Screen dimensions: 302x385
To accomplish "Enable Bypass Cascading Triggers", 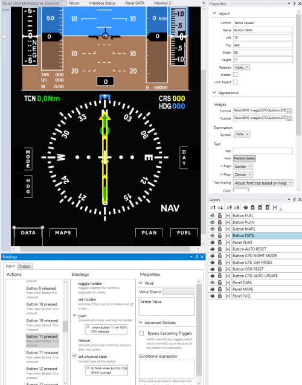I will pos(141,333).
